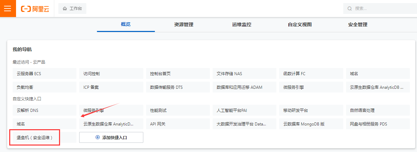Image resolution: width=417 pixels, height=152 pixels.
Task: Switch to the 运维监控 tab
Action: coord(242,24)
